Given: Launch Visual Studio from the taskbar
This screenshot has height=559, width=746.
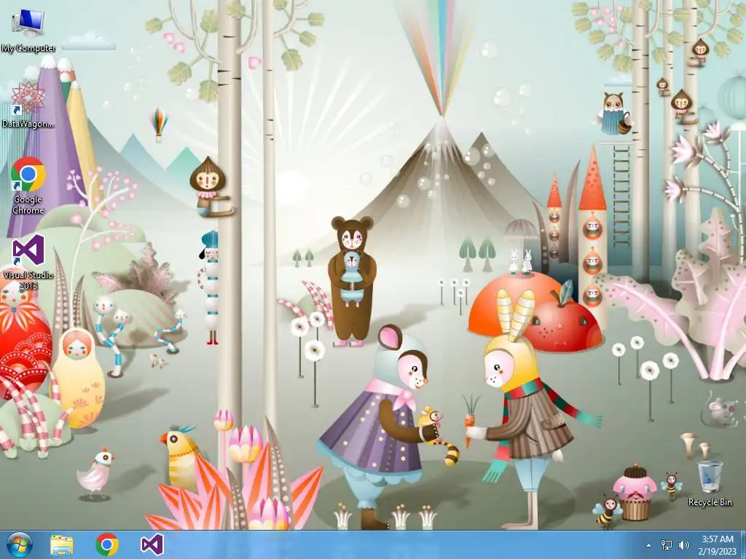Looking at the screenshot, I should [152, 544].
